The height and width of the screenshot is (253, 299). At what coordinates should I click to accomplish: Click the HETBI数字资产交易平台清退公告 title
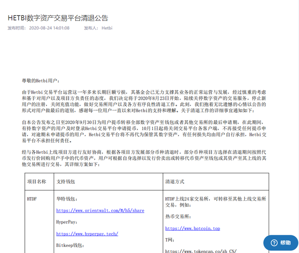tap(58, 18)
